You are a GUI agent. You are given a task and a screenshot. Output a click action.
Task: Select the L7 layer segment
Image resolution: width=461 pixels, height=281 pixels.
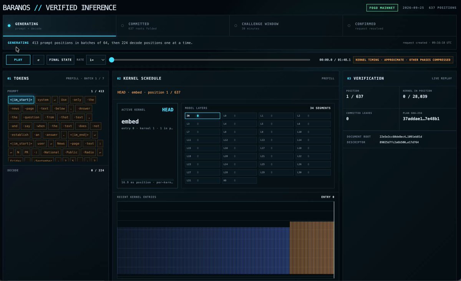(x=202, y=132)
